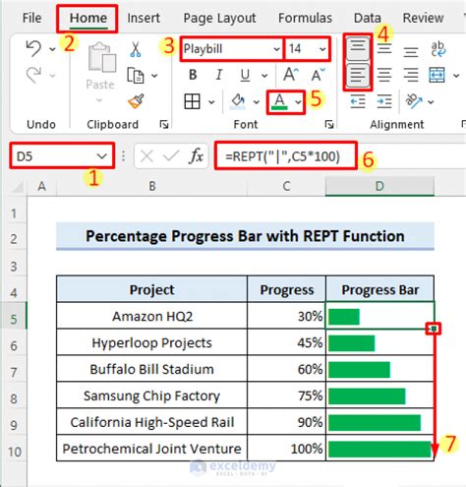Switch to the Insert tab
The height and width of the screenshot is (487, 466).
click(144, 18)
